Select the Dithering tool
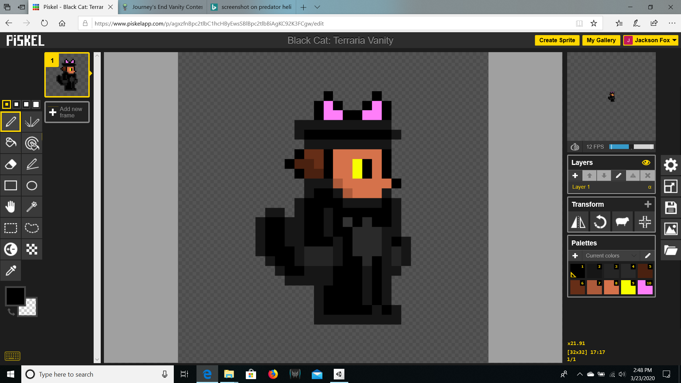Image resolution: width=681 pixels, height=383 pixels. coord(32,249)
